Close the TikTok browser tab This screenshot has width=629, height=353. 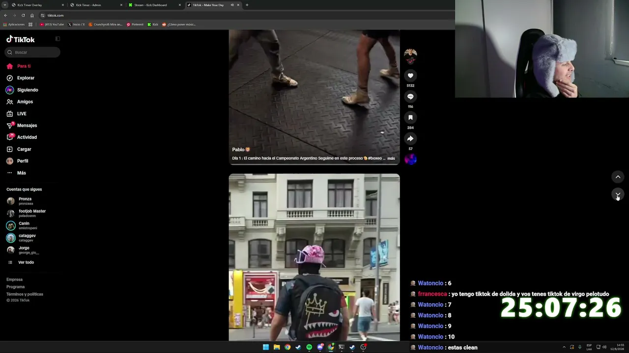[238, 5]
